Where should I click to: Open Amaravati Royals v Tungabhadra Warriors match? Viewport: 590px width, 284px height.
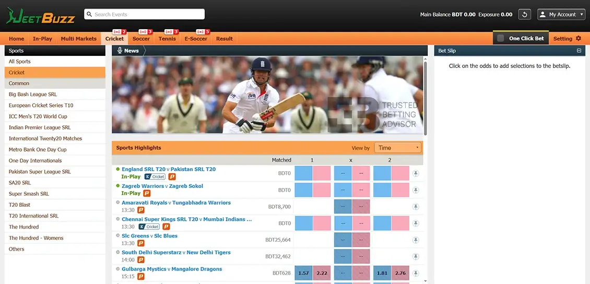176,203
